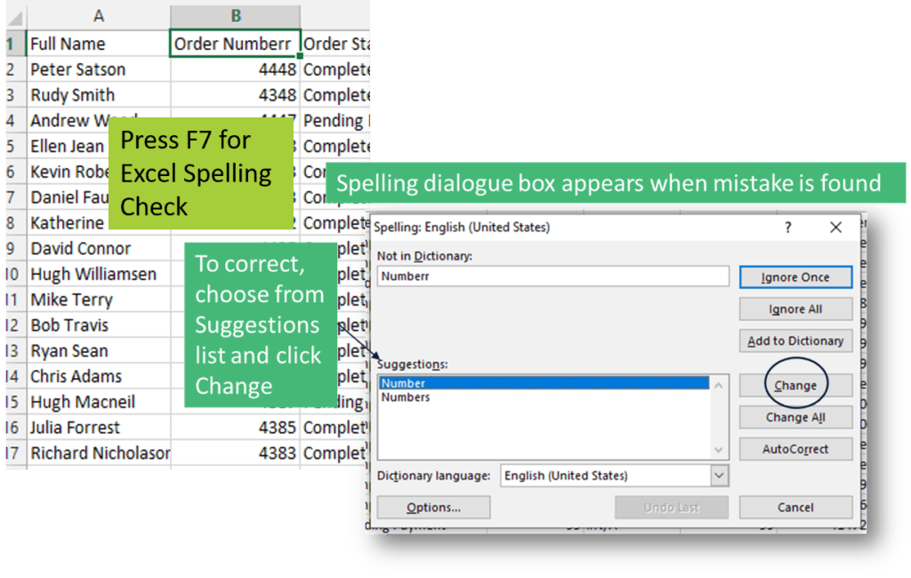Click cell 'Julia Forrest'
911x578 pixels.
tap(98, 427)
